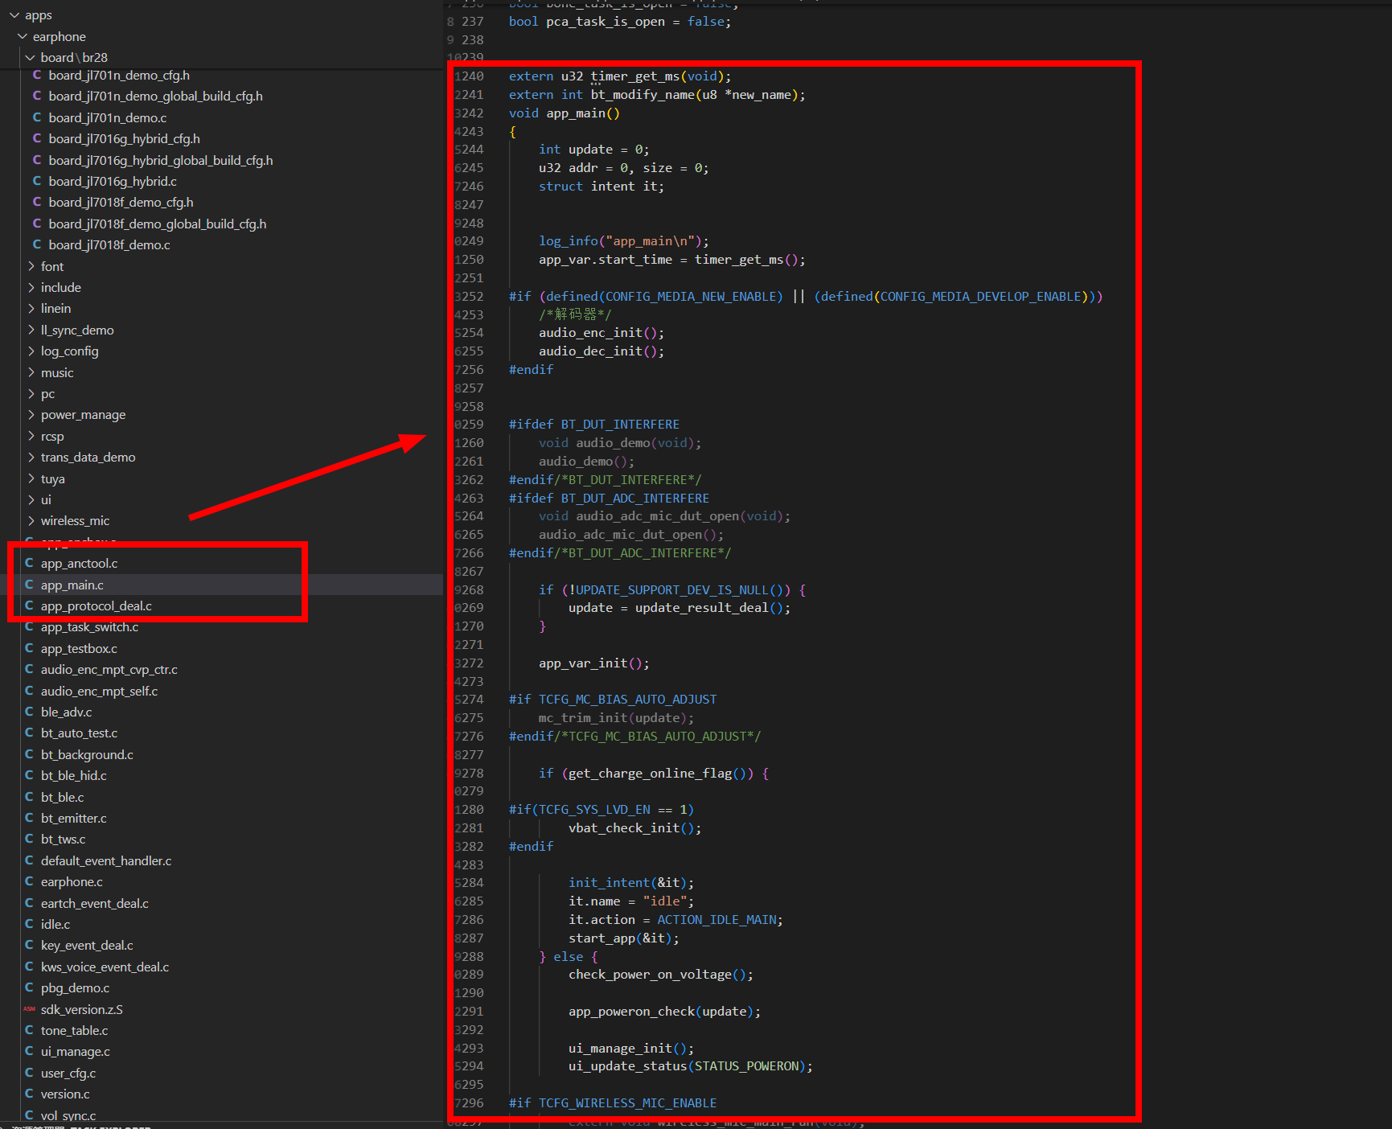Expand the ll_sync_demo folder

[x=31, y=330]
